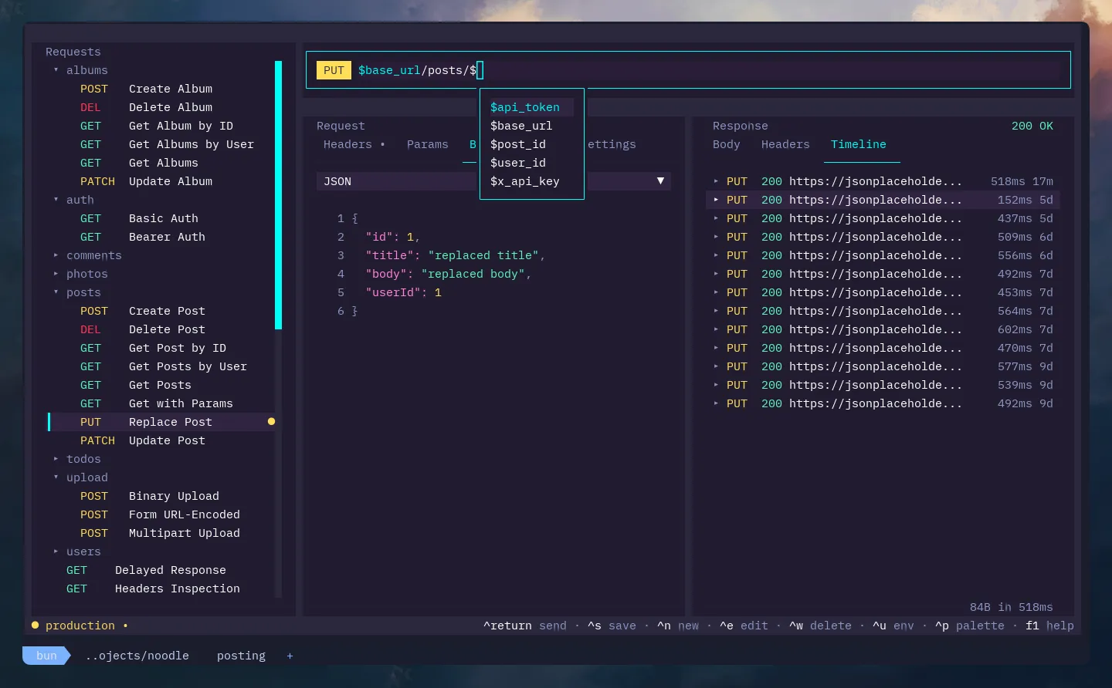Image resolution: width=1112 pixels, height=688 pixels.
Task: Click ^u env shortcut
Action: point(893,626)
